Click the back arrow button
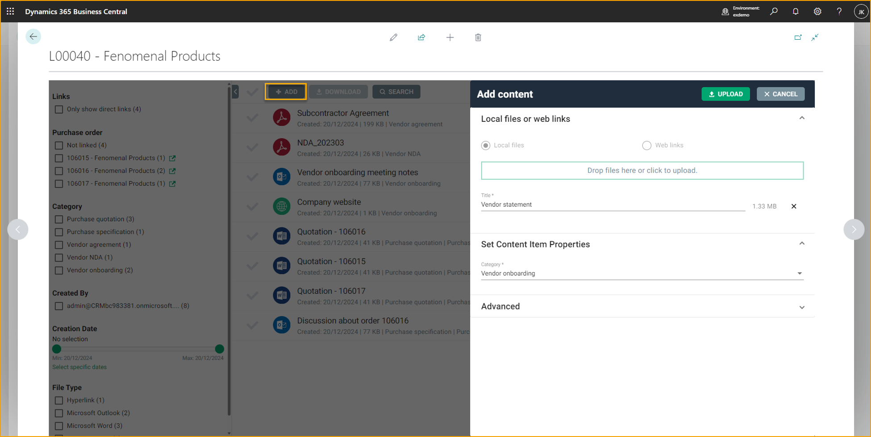871x437 pixels. pos(33,37)
